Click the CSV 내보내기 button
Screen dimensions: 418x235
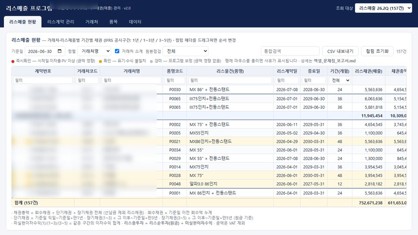click(340, 51)
